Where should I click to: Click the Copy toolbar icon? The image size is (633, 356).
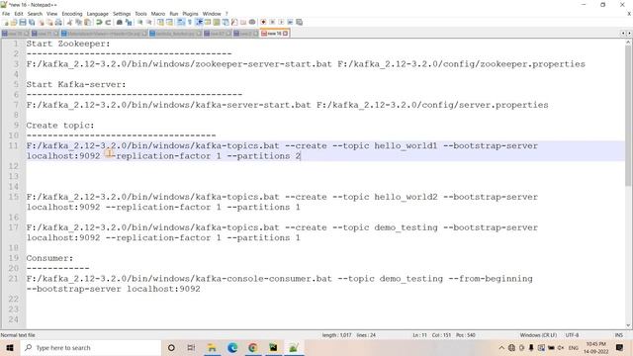pyautogui.click(x=78, y=22)
